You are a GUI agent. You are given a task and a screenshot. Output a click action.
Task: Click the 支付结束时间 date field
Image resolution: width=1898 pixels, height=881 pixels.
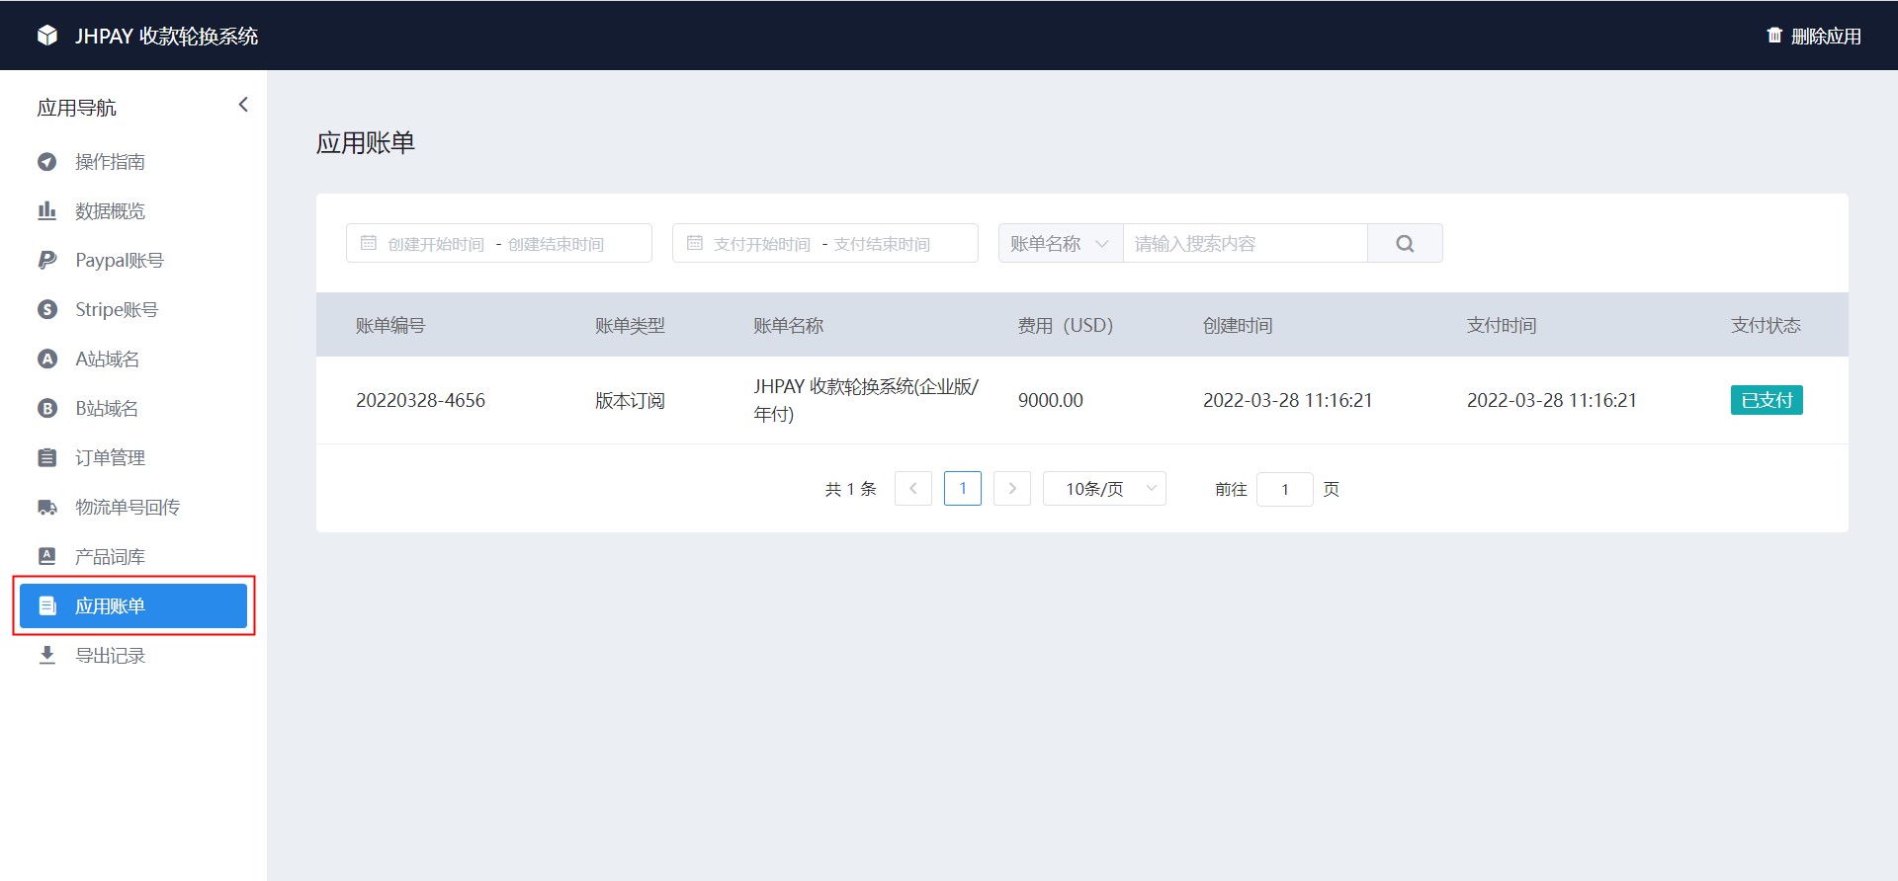[882, 244]
